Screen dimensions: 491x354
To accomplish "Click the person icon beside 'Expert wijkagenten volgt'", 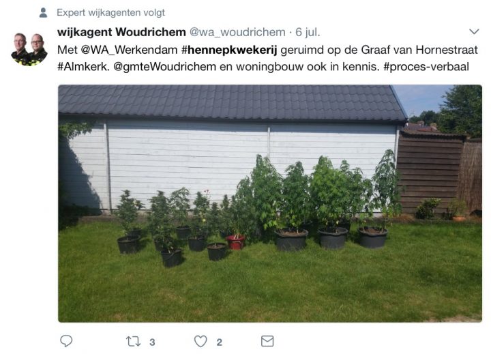I will point(43,12).
